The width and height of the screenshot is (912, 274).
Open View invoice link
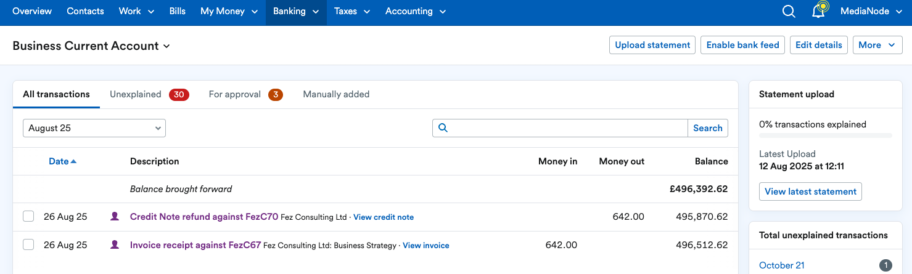[x=426, y=246]
